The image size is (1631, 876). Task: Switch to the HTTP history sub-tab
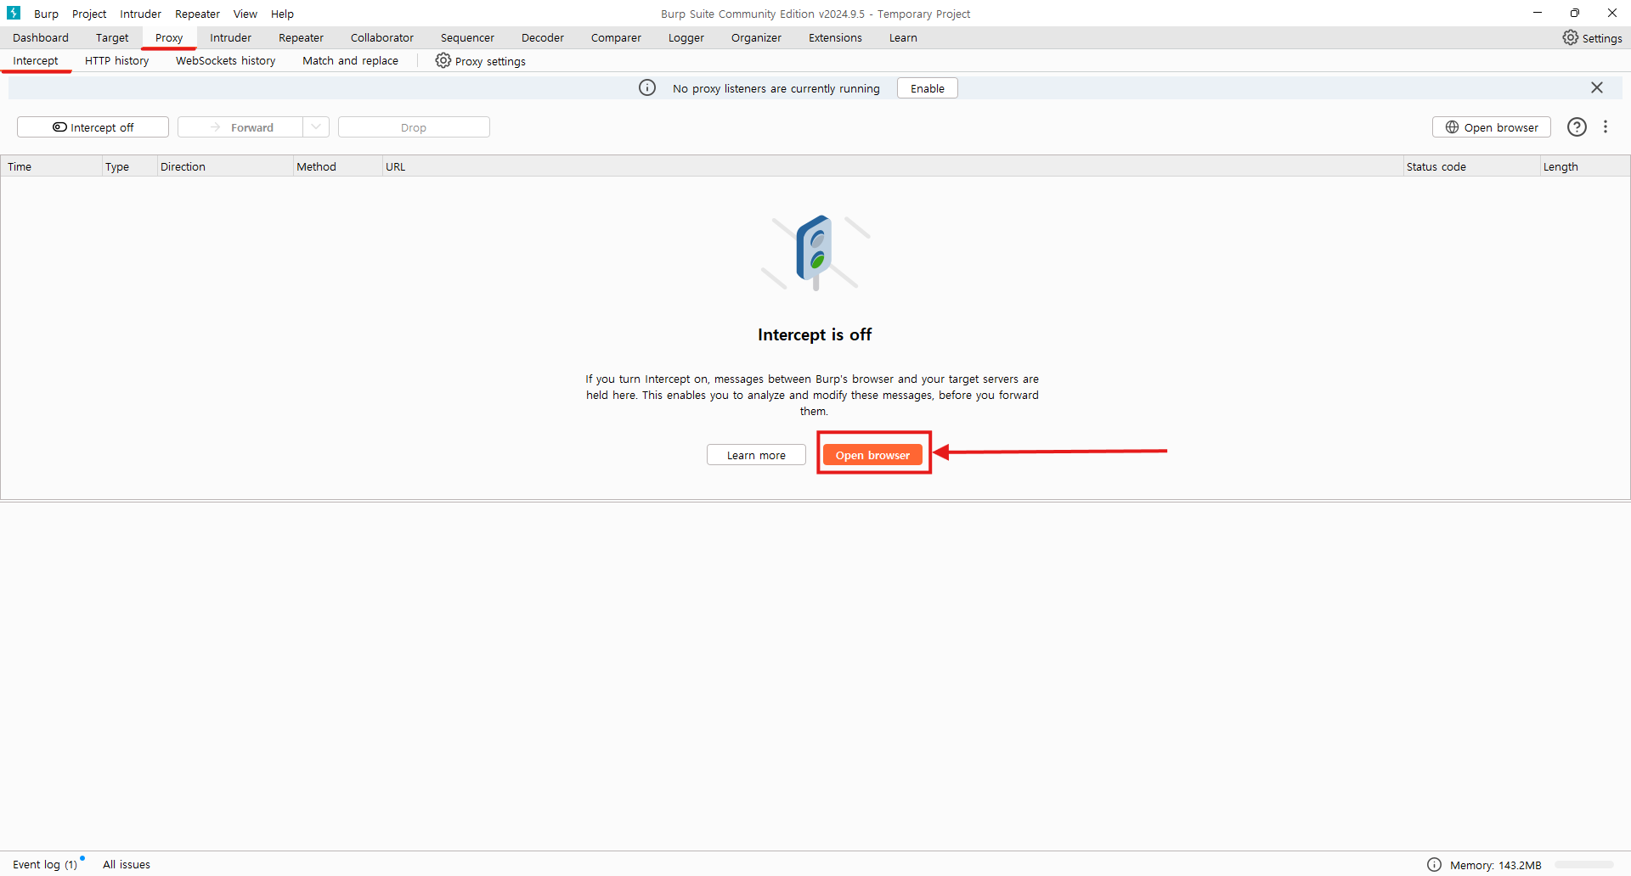(117, 61)
